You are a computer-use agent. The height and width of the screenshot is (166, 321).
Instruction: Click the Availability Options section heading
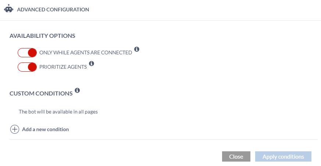[42, 36]
